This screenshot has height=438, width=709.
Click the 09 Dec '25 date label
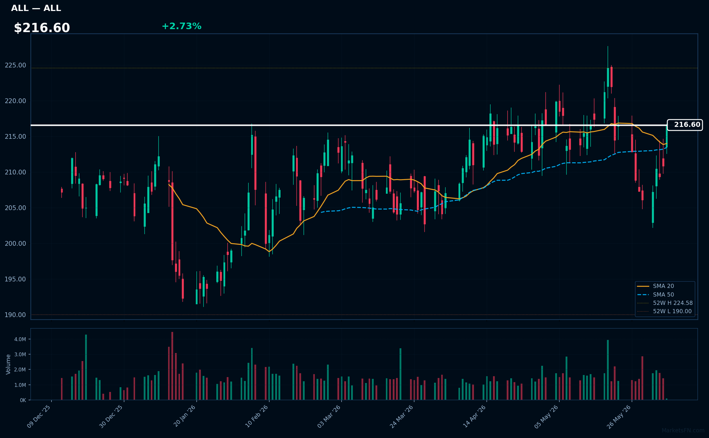pyautogui.click(x=39, y=417)
